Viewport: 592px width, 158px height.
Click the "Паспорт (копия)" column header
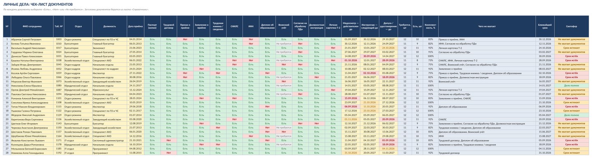(x=152, y=26)
